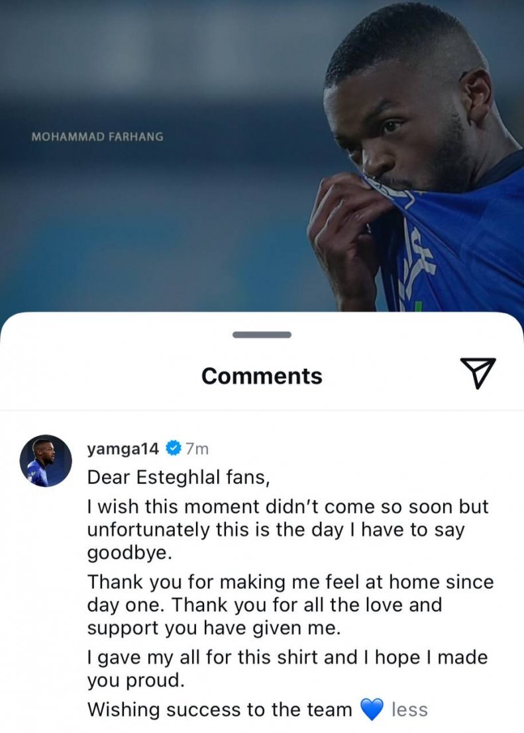
Task: Click the gray sheet drag handle
Action: (262, 335)
